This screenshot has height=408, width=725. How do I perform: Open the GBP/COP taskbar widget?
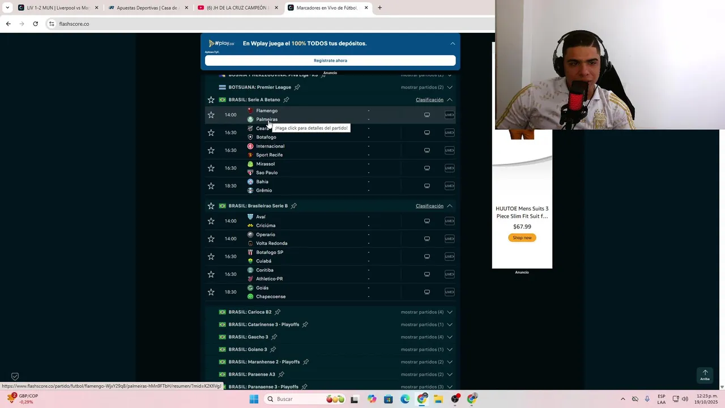coord(23,399)
